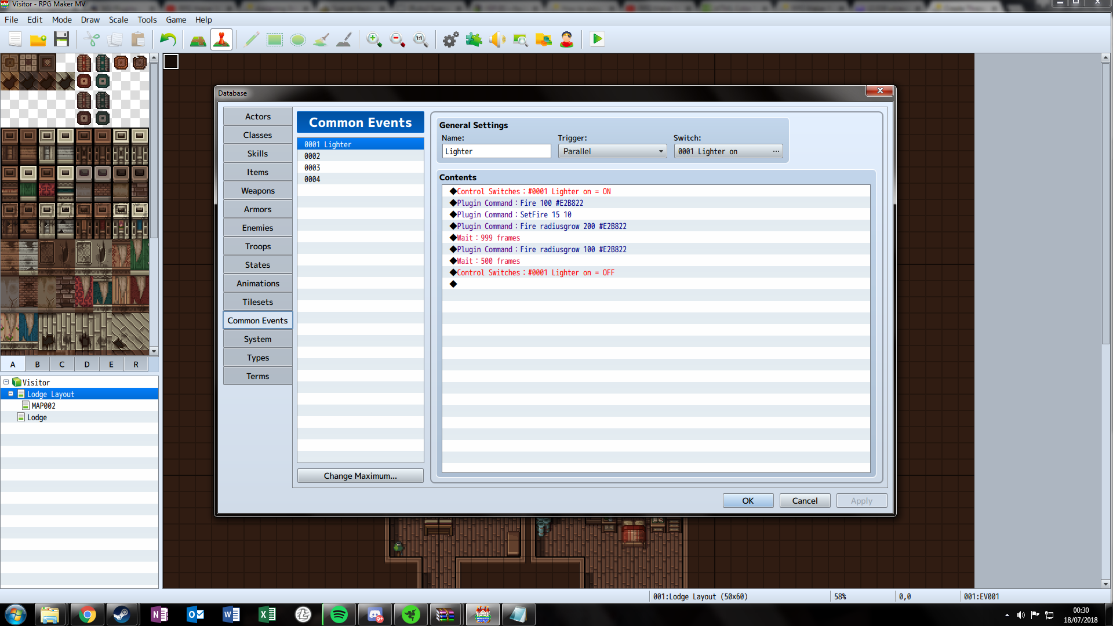Select common event 0002 in list

[x=360, y=156]
